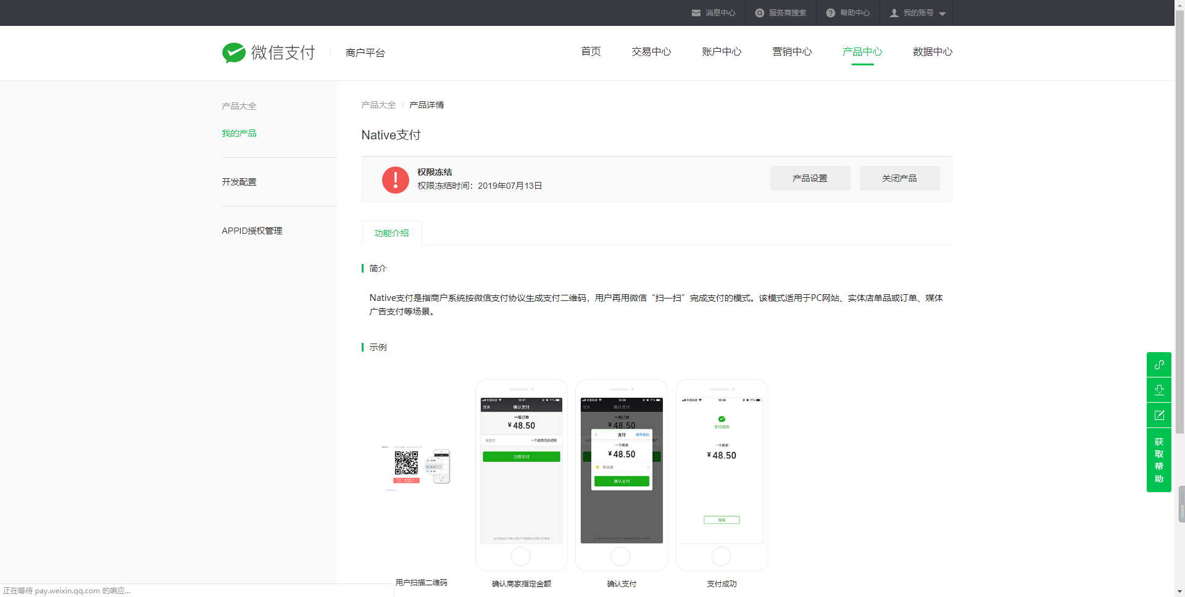Click the 产品大全 breadcrumb link
The height and width of the screenshot is (597, 1185).
[378, 105]
